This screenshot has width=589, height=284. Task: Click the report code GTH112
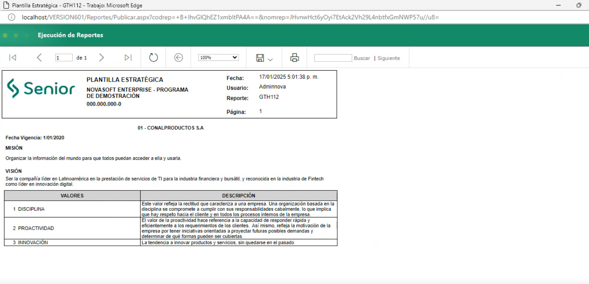pyautogui.click(x=269, y=97)
